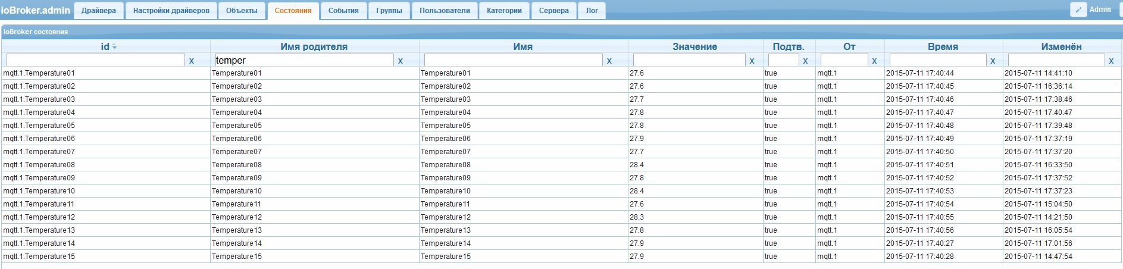The image size is (1123, 269).
Task: Select row mqtt.1.Temperature13
Action: (561, 230)
